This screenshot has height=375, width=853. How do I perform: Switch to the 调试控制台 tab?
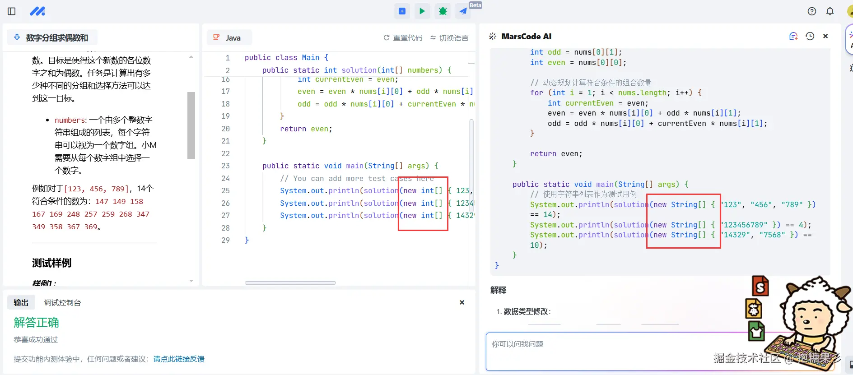click(62, 303)
